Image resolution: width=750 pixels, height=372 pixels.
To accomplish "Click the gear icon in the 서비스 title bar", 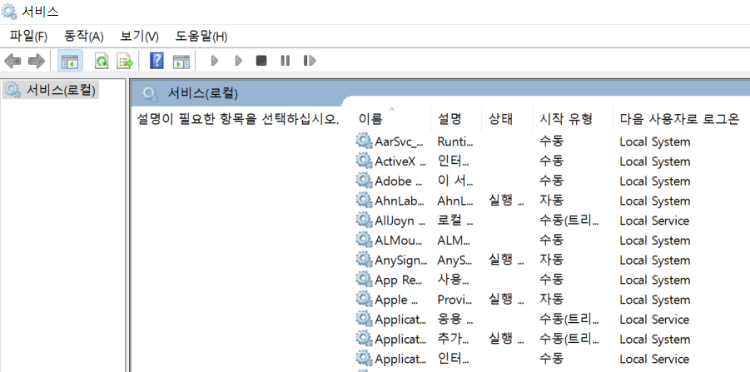I will (9, 12).
